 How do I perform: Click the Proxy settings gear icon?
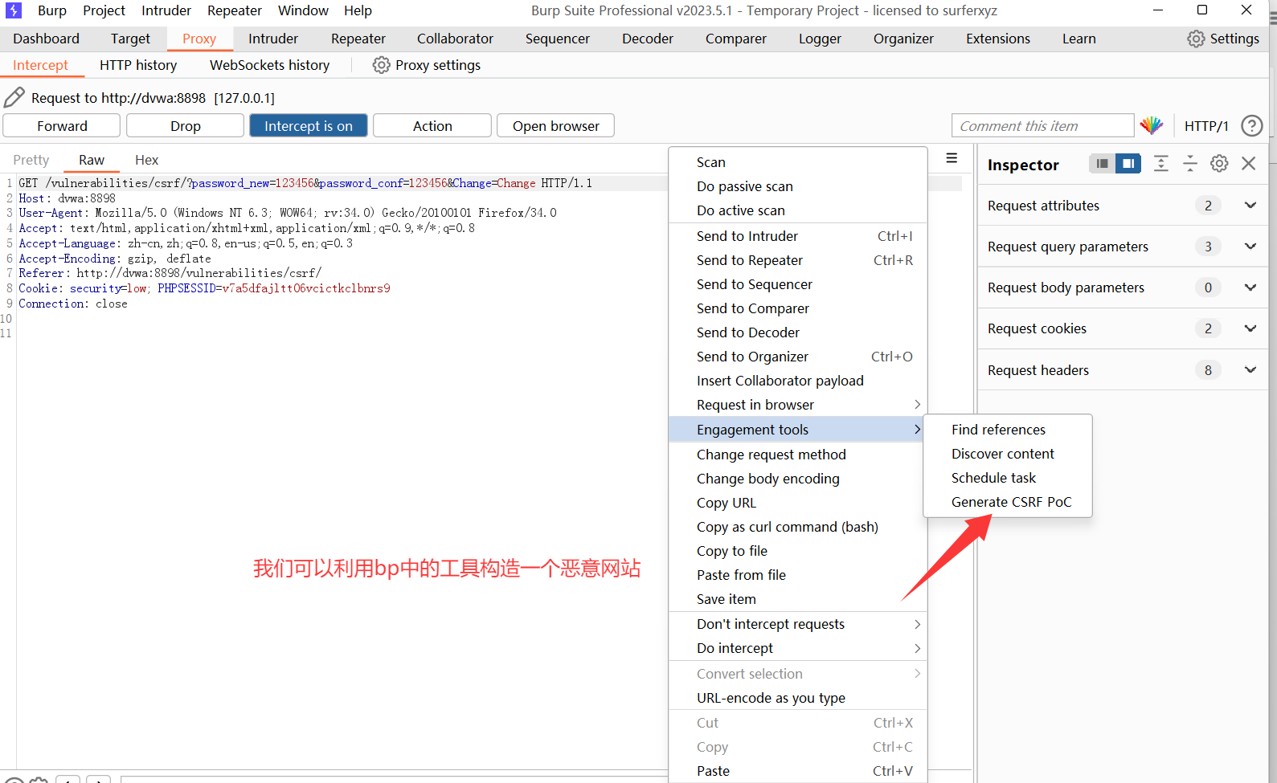(381, 65)
